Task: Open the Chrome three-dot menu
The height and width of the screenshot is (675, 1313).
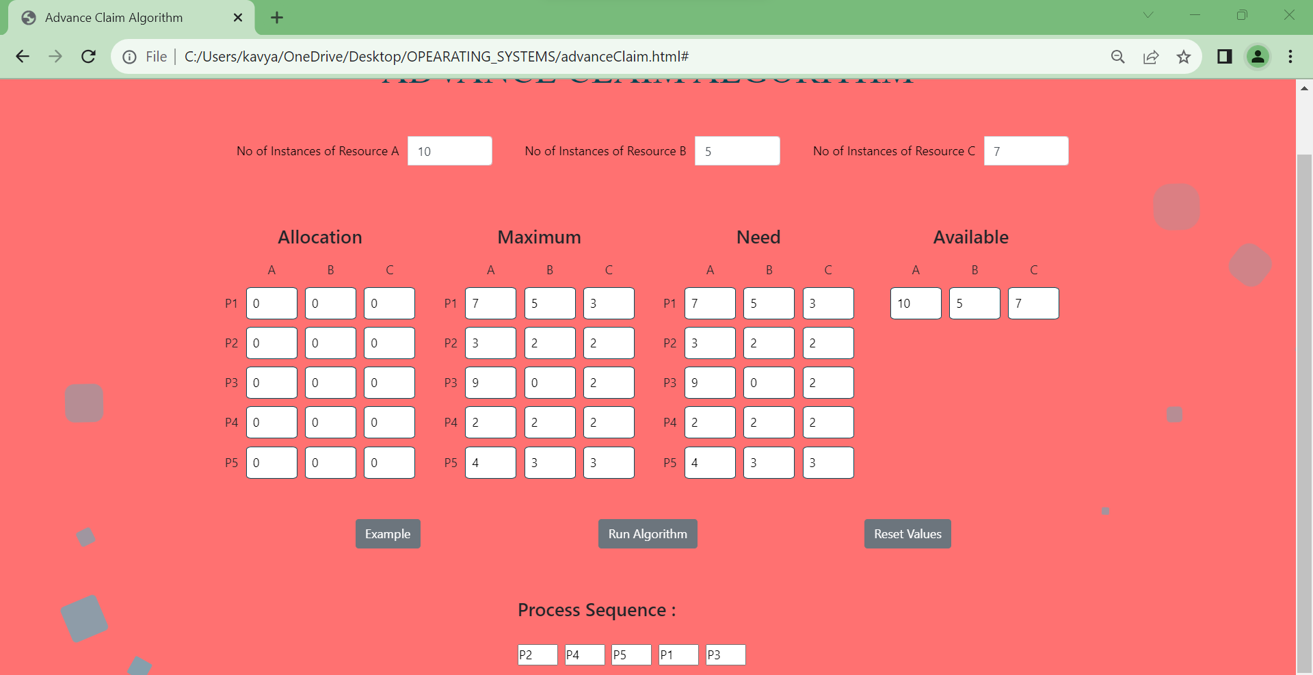Action: click(x=1291, y=57)
